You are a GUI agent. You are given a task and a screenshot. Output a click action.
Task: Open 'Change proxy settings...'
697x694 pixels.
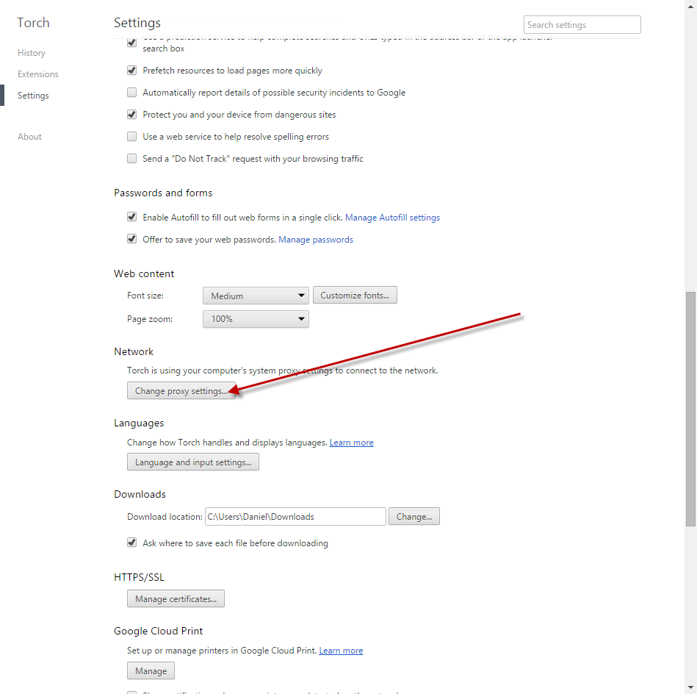(x=181, y=390)
